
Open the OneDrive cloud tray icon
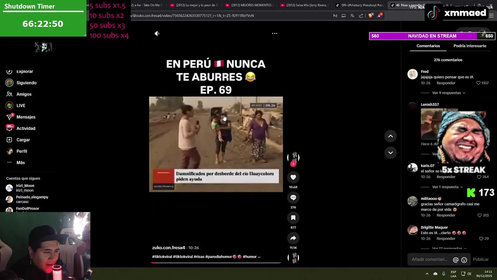coord(435,274)
